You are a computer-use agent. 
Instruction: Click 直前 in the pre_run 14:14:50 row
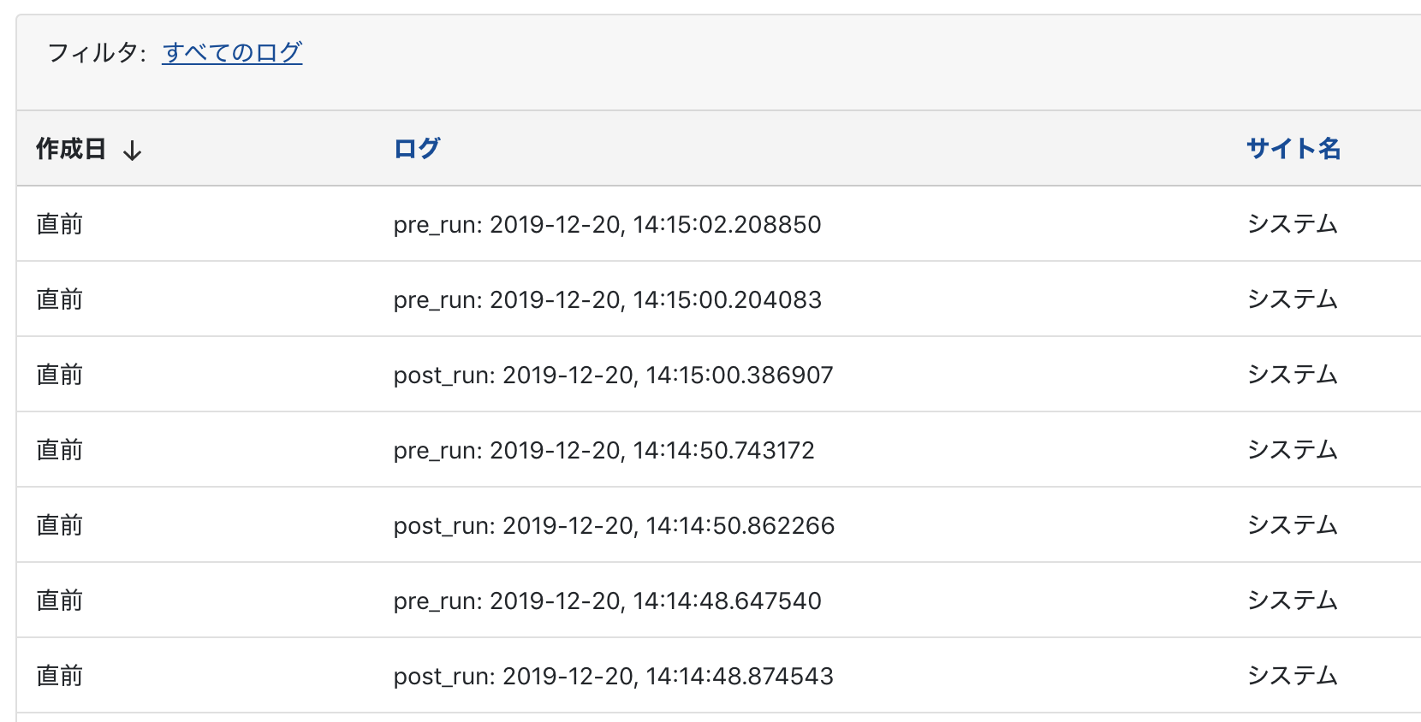[60, 450]
